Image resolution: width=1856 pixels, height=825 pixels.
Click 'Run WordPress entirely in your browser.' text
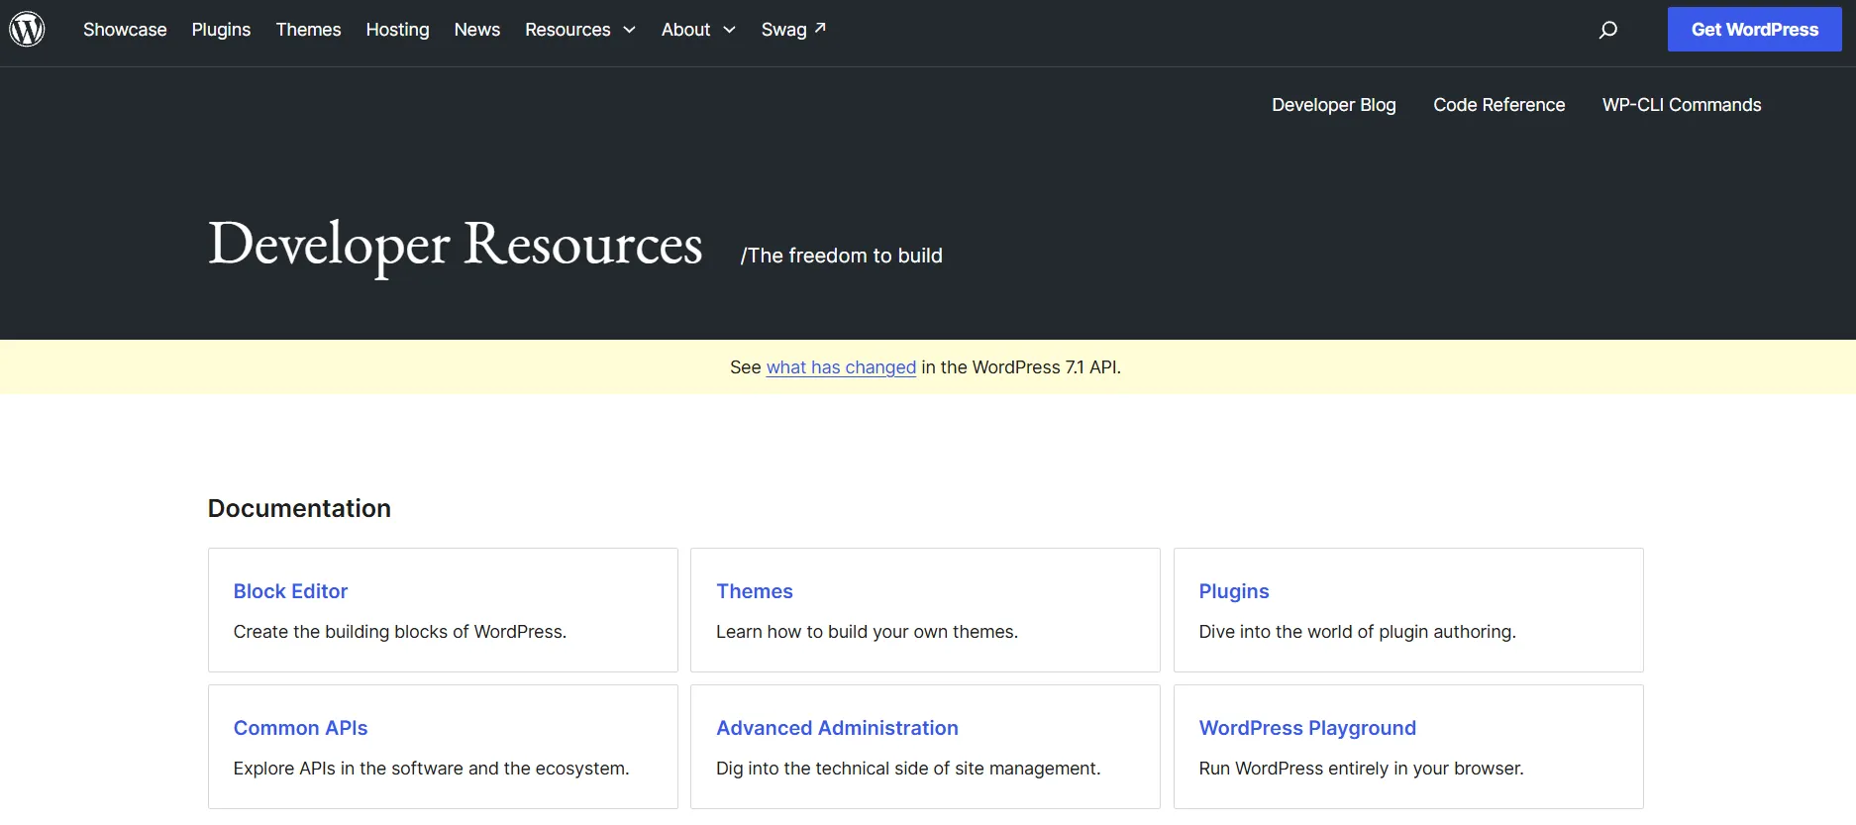pos(1361,769)
